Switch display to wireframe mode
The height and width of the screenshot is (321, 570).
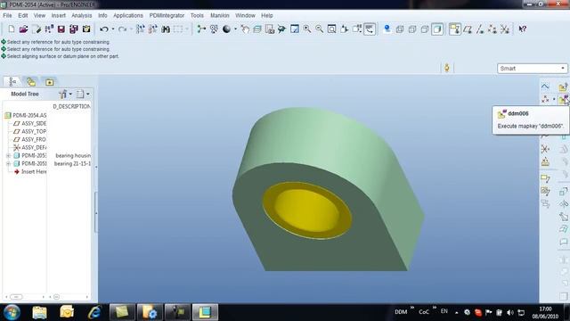coord(400,29)
